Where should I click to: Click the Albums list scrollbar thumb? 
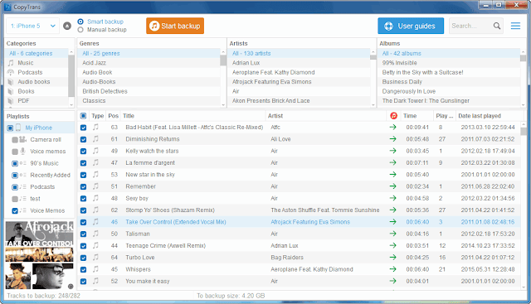(524, 58)
